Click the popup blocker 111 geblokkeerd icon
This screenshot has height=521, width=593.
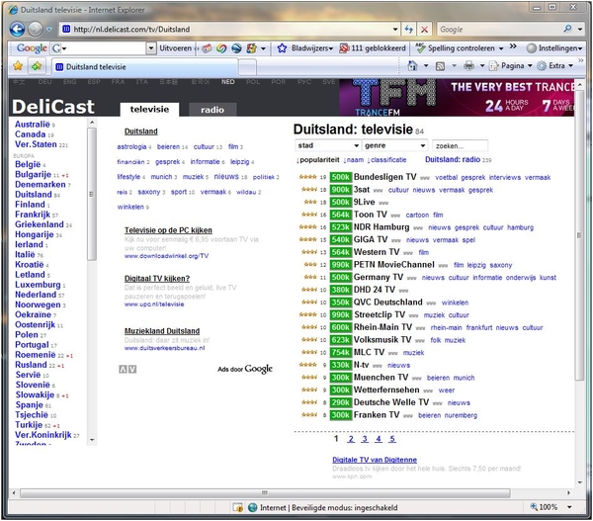[x=344, y=48]
